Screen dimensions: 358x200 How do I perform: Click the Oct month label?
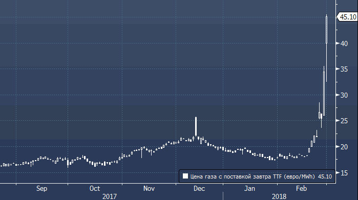click(x=95, y=189)
